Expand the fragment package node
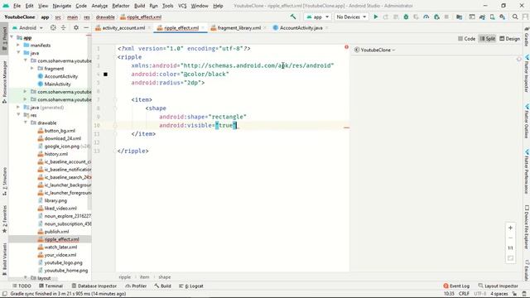The height and width of the screenshot is (298, 530). [x=32, y=68]
